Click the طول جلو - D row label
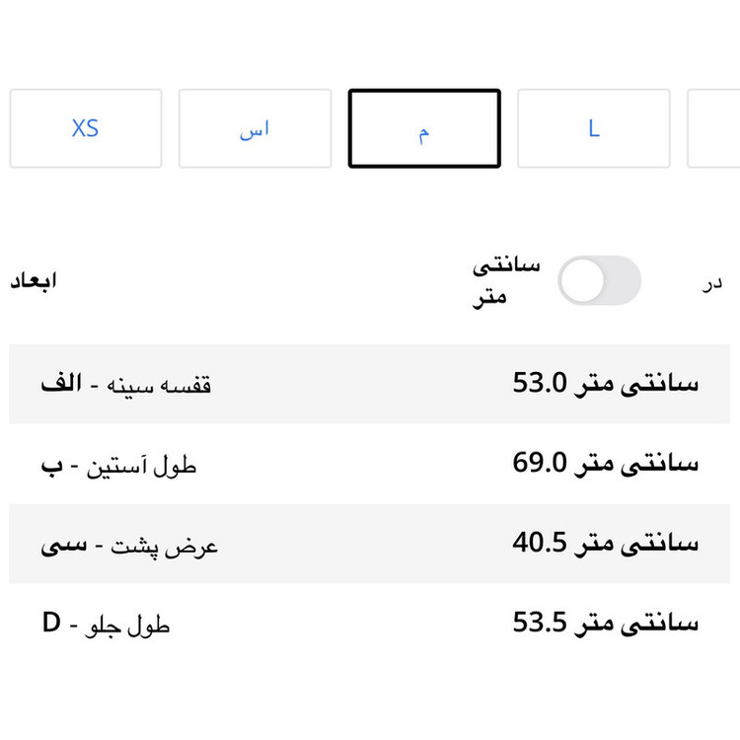The image size is (740, 740). pyautogui.click(x=107, y=625)
